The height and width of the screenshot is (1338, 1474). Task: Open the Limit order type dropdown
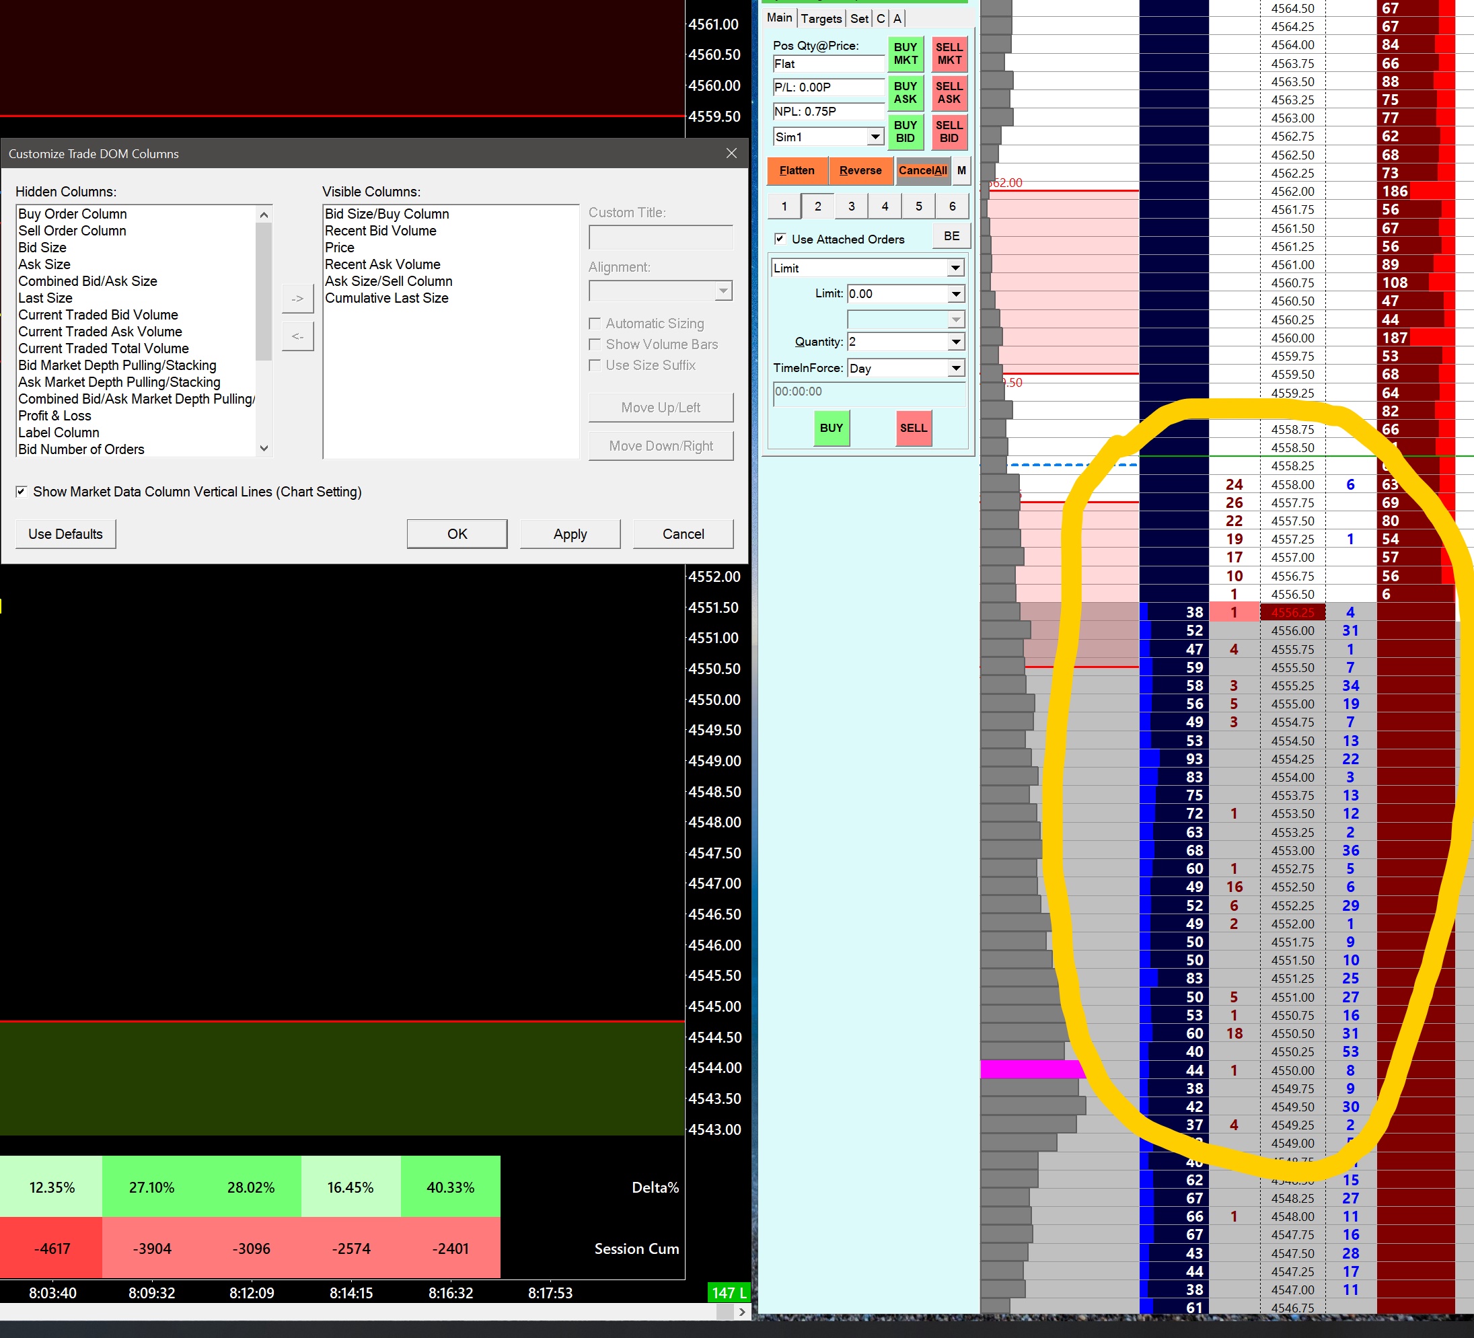[955, 268]
